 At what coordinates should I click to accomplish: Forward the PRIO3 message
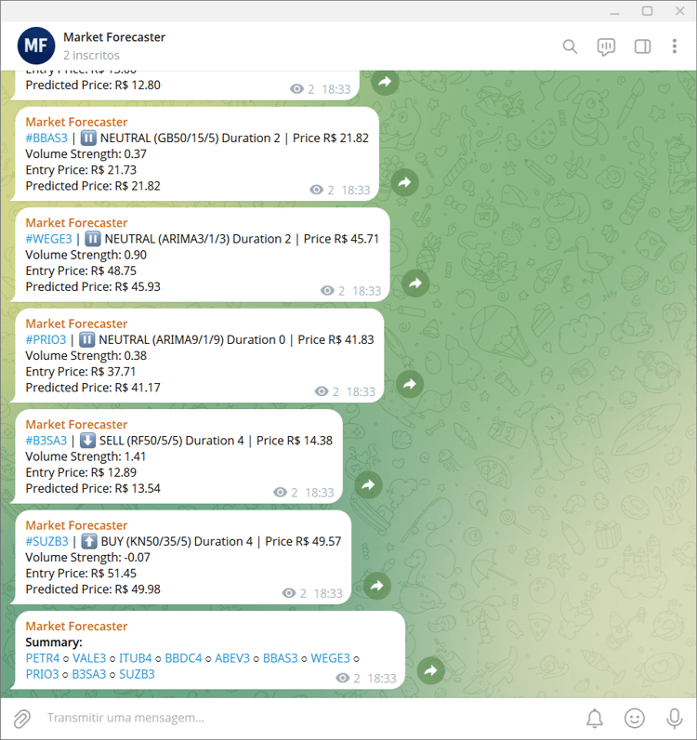[x=410, y=384]
